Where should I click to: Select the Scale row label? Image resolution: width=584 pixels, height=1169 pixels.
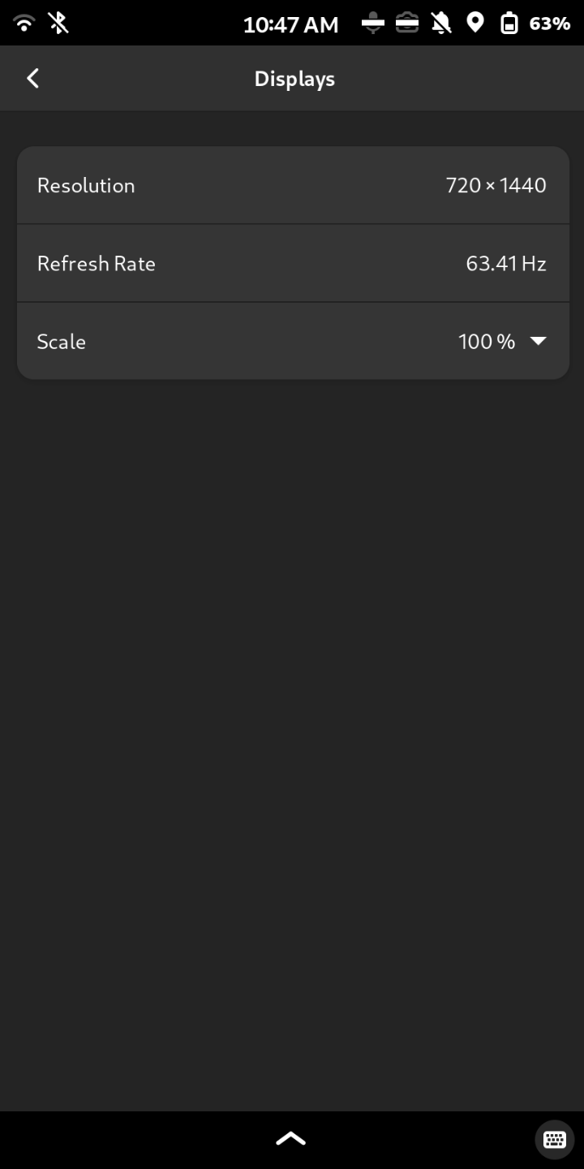(62, 342)
